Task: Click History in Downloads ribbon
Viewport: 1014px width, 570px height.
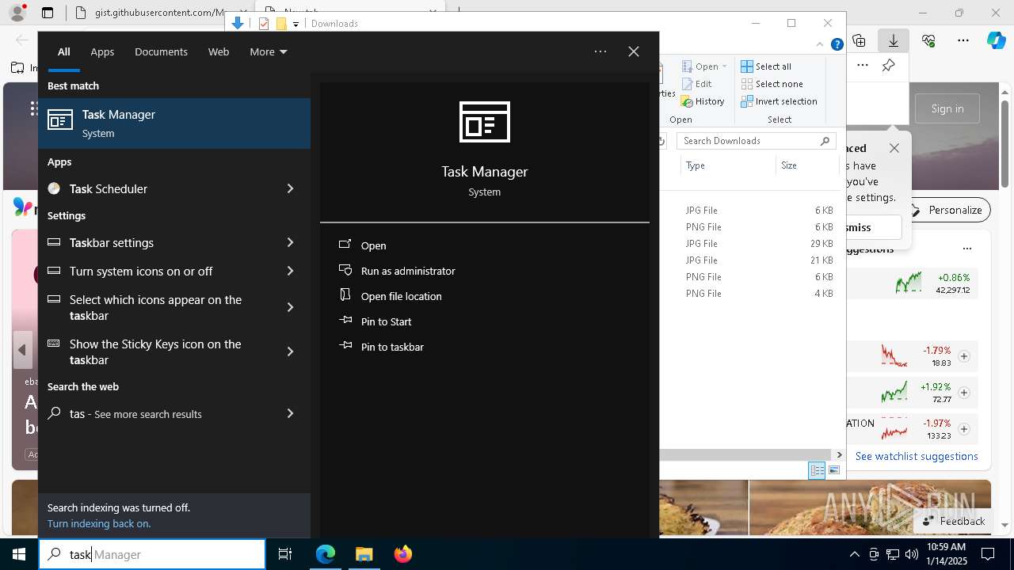Action: pyautogui.click(x=703, y=101)
